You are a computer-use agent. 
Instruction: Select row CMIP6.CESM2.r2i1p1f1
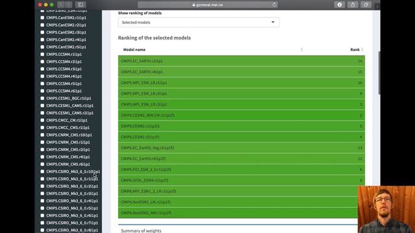point(241,137)
